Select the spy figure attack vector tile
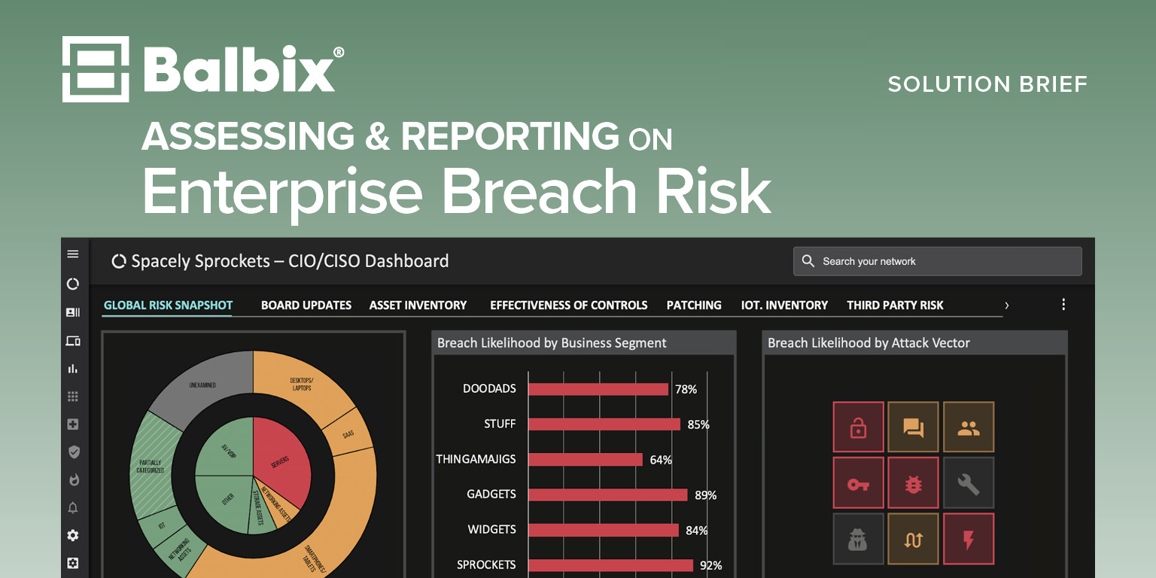Image resolution: width=1156 pixels, height=578 pixels. tap(858, 539)
